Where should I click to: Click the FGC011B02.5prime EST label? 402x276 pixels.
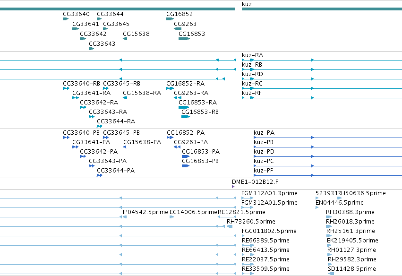269,231
